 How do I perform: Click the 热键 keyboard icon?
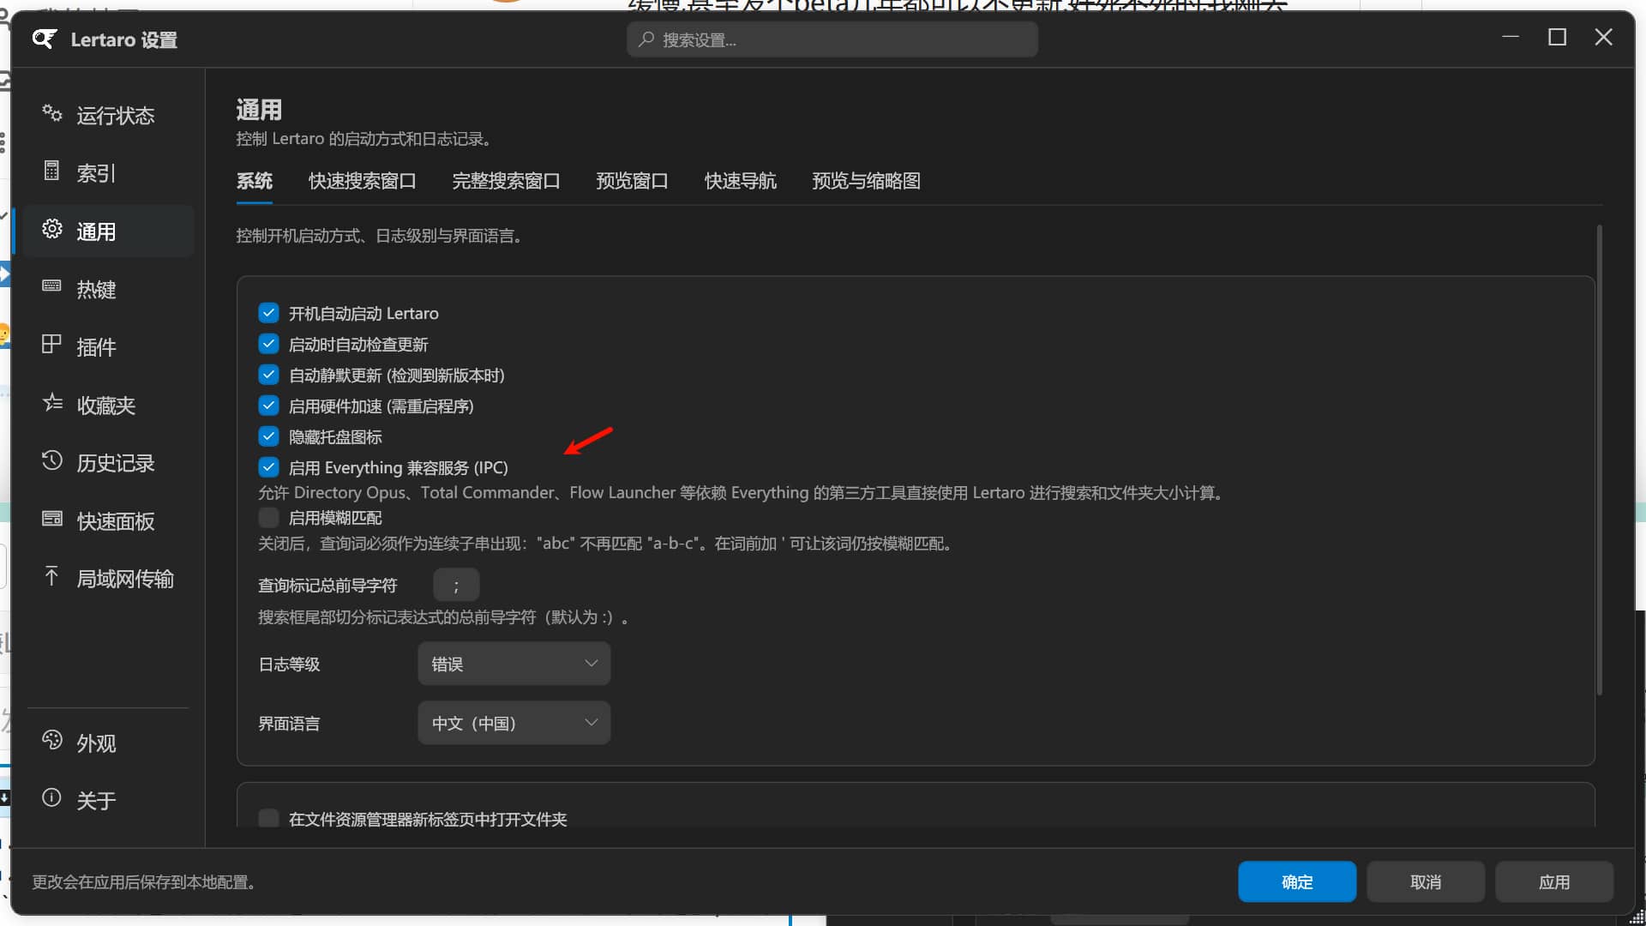52,286
